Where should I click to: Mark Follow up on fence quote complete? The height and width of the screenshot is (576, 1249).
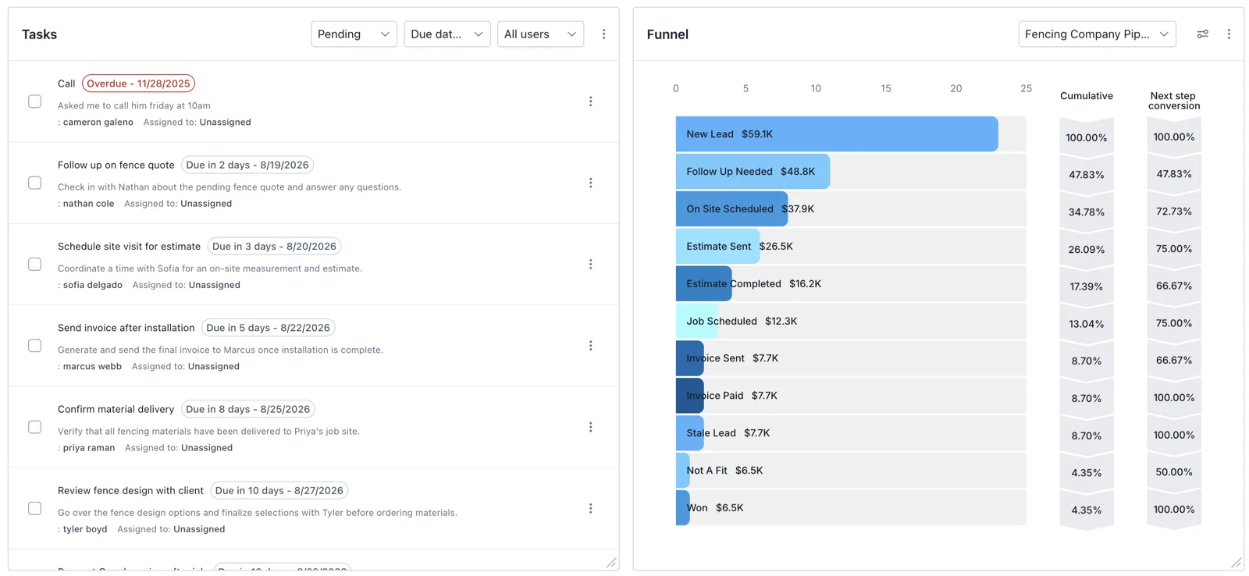pyautogui.click(x=35, y=183)
